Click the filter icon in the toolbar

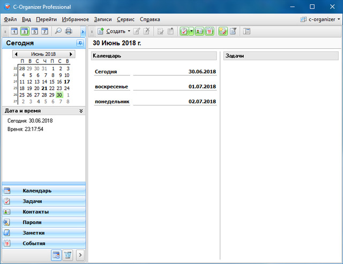pyautogui.click(x=233, y=31)
